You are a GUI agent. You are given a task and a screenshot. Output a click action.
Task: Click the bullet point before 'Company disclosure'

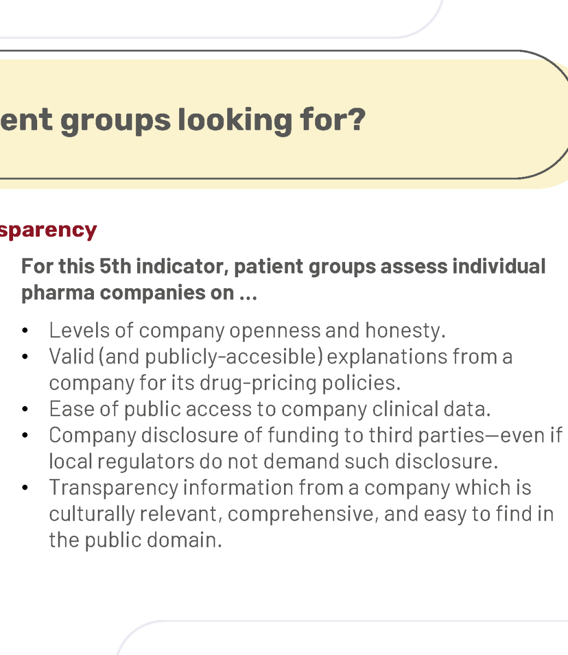25,436
